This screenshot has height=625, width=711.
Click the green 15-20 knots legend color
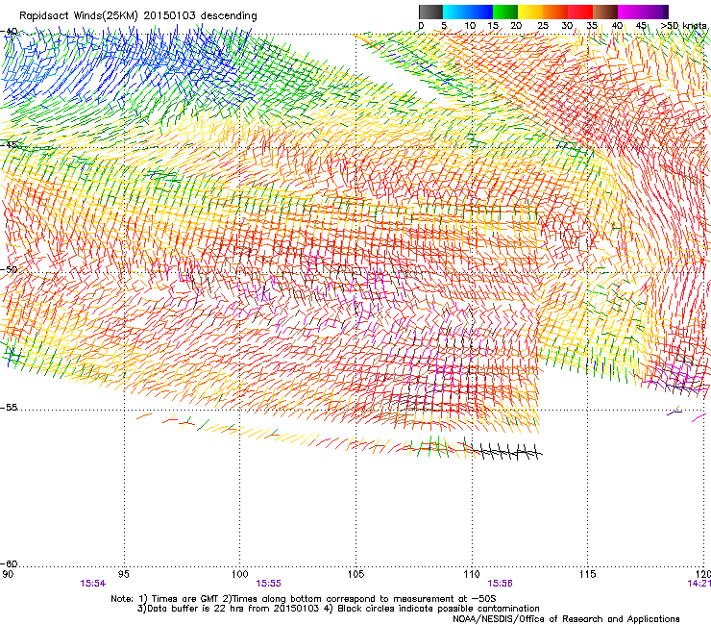click(505, 12)
